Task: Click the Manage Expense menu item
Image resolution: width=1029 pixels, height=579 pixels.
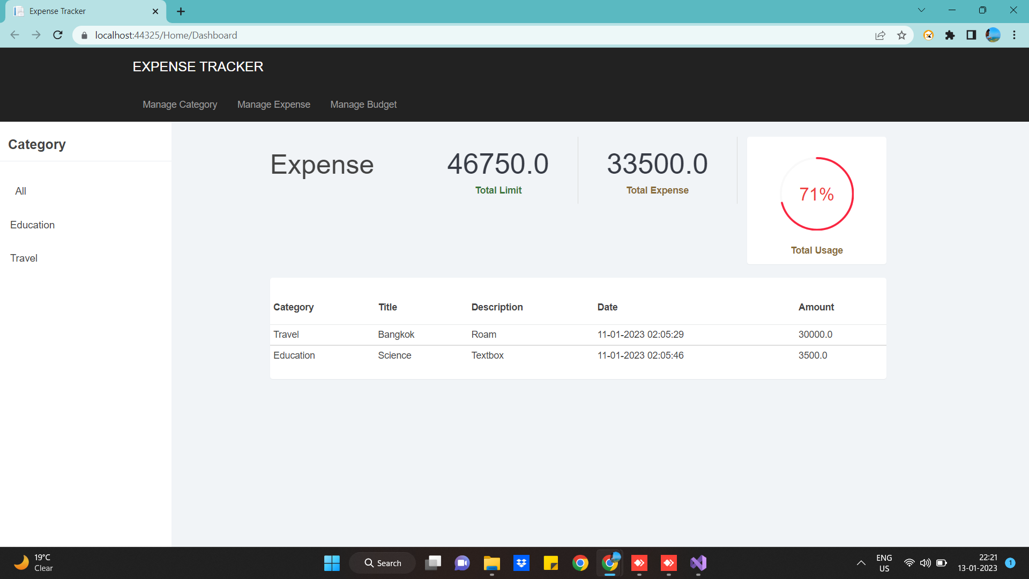Action: coord(273,104)
